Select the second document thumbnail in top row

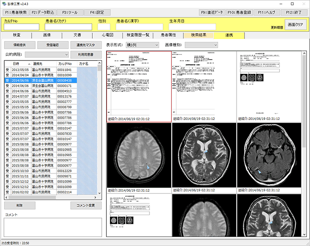click(x=204, y=86)
